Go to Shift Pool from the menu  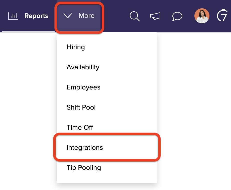[x=81, y=107]
